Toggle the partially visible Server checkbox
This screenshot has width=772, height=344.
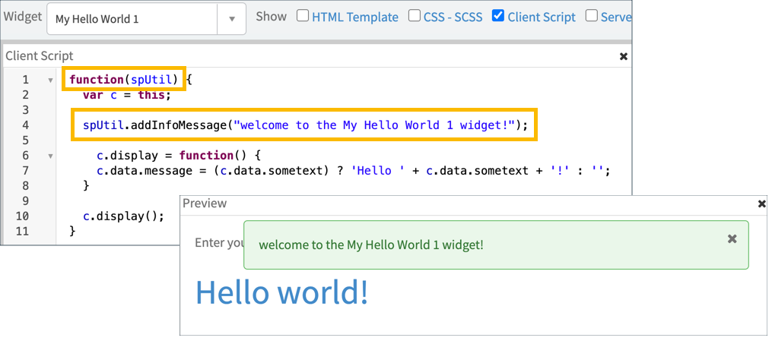click(x=591, y=16)
